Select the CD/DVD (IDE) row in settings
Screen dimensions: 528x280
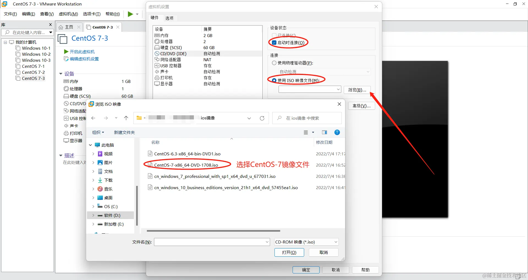(x=208, y=54)
